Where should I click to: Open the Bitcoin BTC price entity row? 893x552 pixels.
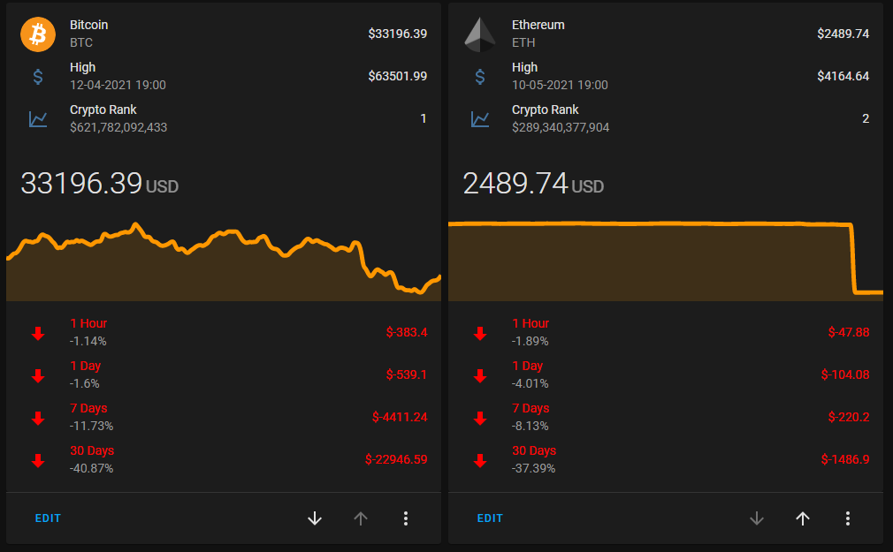pyautogui.click(x=224, y=34)
